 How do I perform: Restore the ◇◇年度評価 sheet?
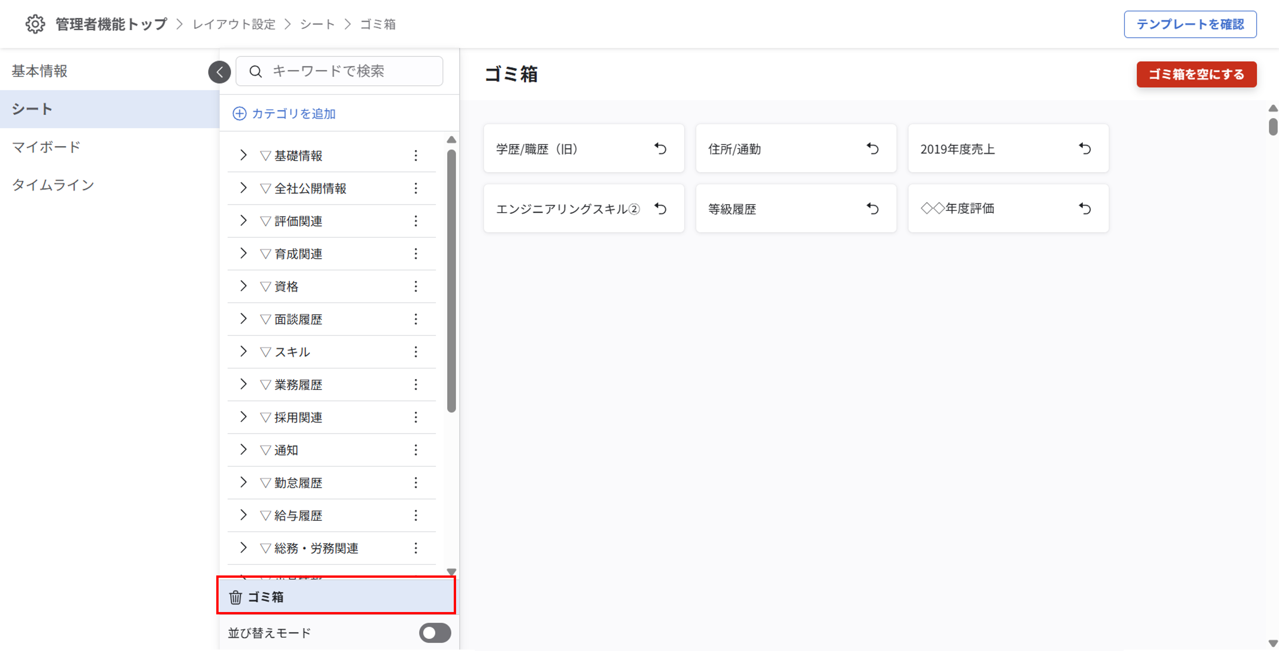1085,209
